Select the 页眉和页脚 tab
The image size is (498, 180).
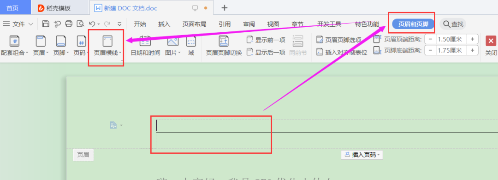click(x=413, y=24)
